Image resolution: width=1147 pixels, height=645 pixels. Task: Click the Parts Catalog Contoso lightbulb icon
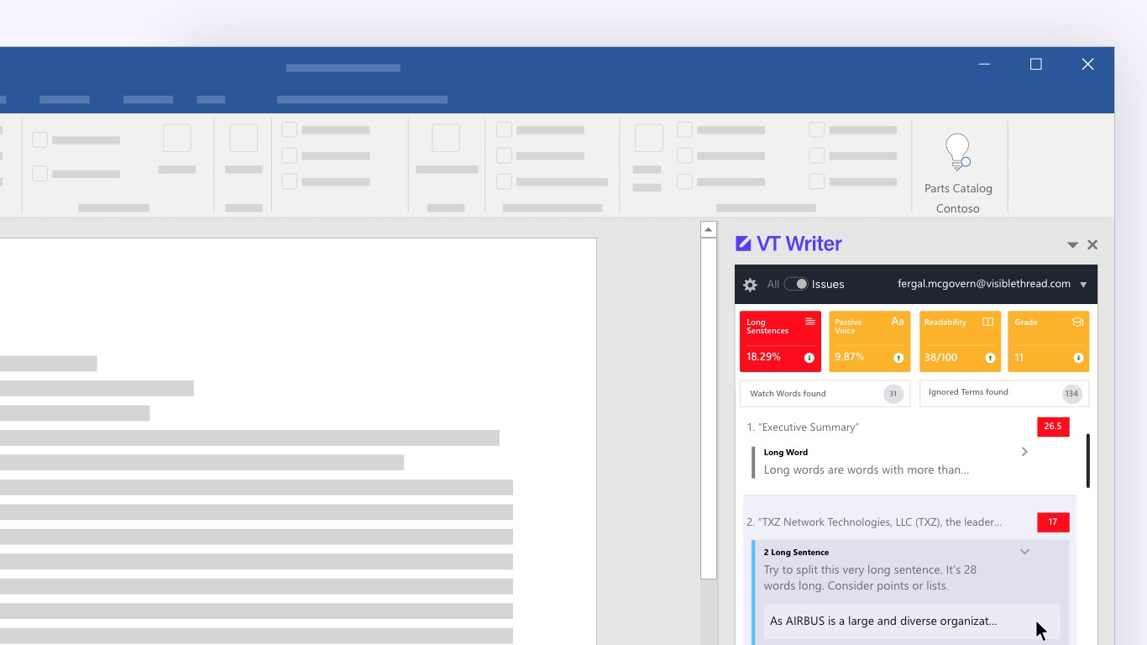pyautogui.click(x=958, y=153)
